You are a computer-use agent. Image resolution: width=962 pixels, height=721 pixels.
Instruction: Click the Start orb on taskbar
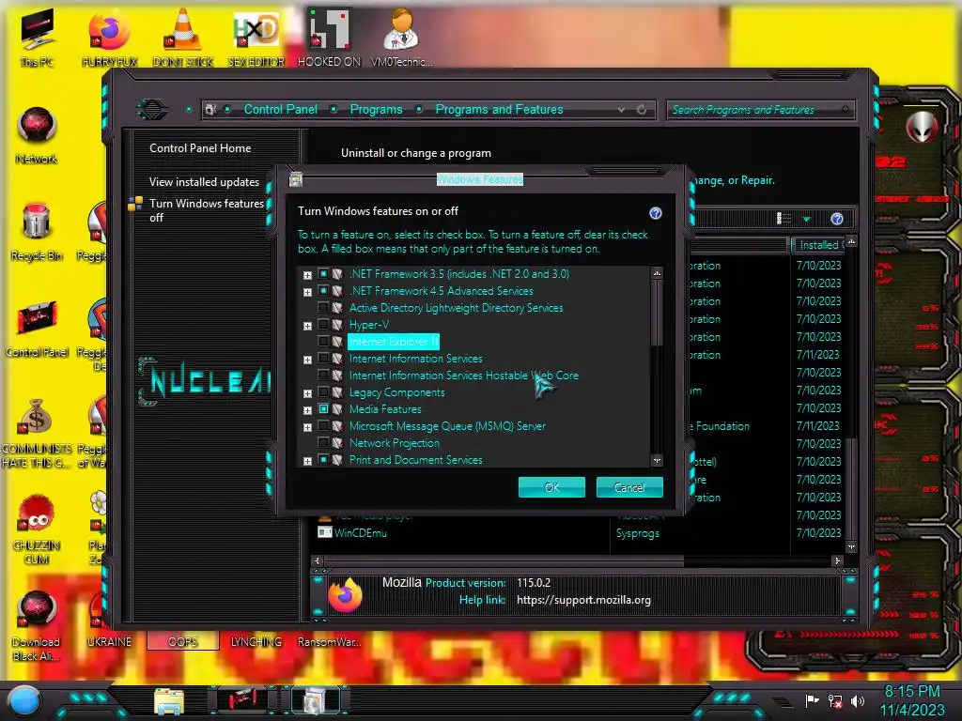click(24, 700)
